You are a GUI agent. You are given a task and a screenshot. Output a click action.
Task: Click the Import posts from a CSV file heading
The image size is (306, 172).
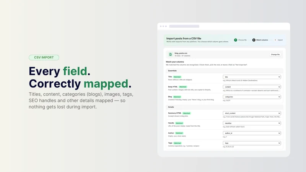click(x=184, y=39)
